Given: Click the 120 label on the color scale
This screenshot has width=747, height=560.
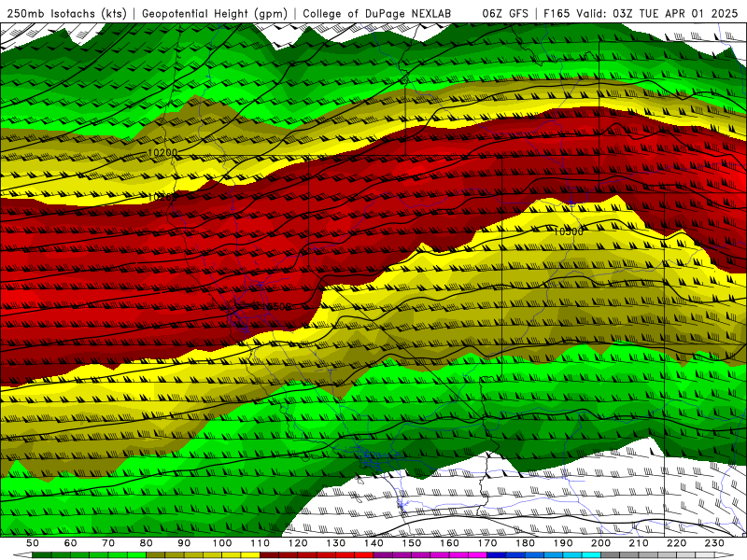Looking at the screenshot, I should click(298, 543).
